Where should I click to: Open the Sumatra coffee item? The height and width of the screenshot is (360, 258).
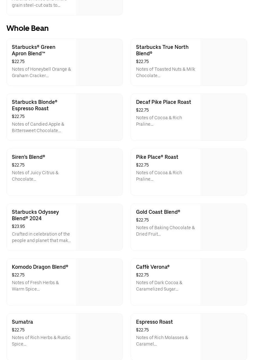pos(22,322)
